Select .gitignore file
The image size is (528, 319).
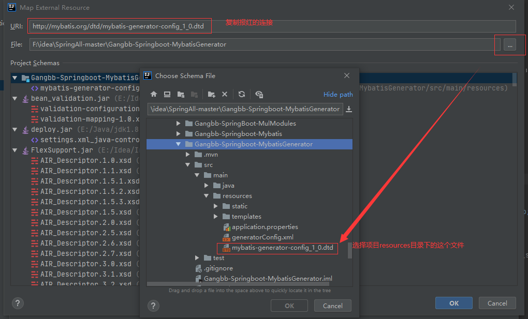click(x=214, y=268)
